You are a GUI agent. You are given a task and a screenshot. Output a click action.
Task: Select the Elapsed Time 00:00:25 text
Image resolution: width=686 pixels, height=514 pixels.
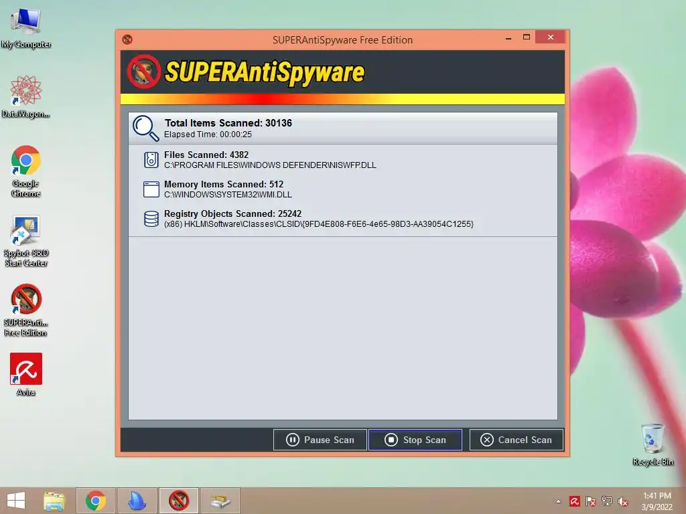click(208, 135)
